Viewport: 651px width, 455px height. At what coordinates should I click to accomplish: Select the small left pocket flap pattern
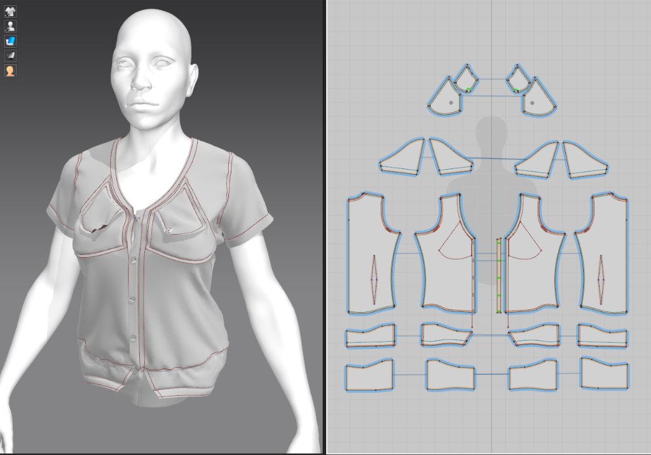pos(466,78)
